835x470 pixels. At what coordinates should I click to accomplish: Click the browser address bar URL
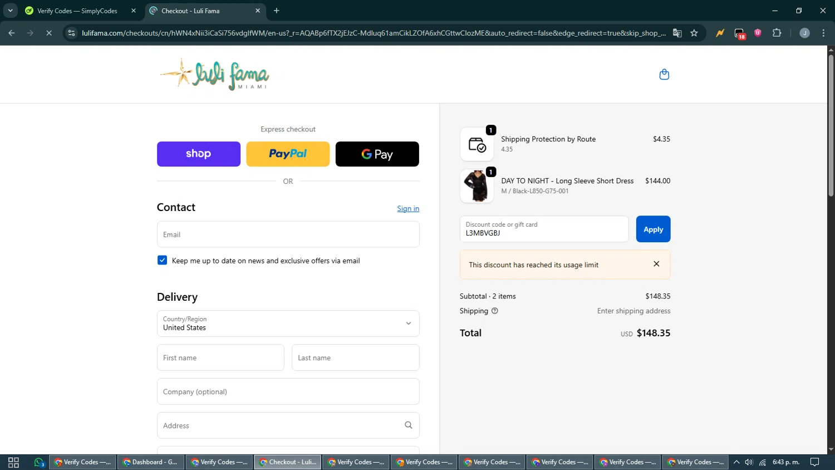[x=374, y=33]
